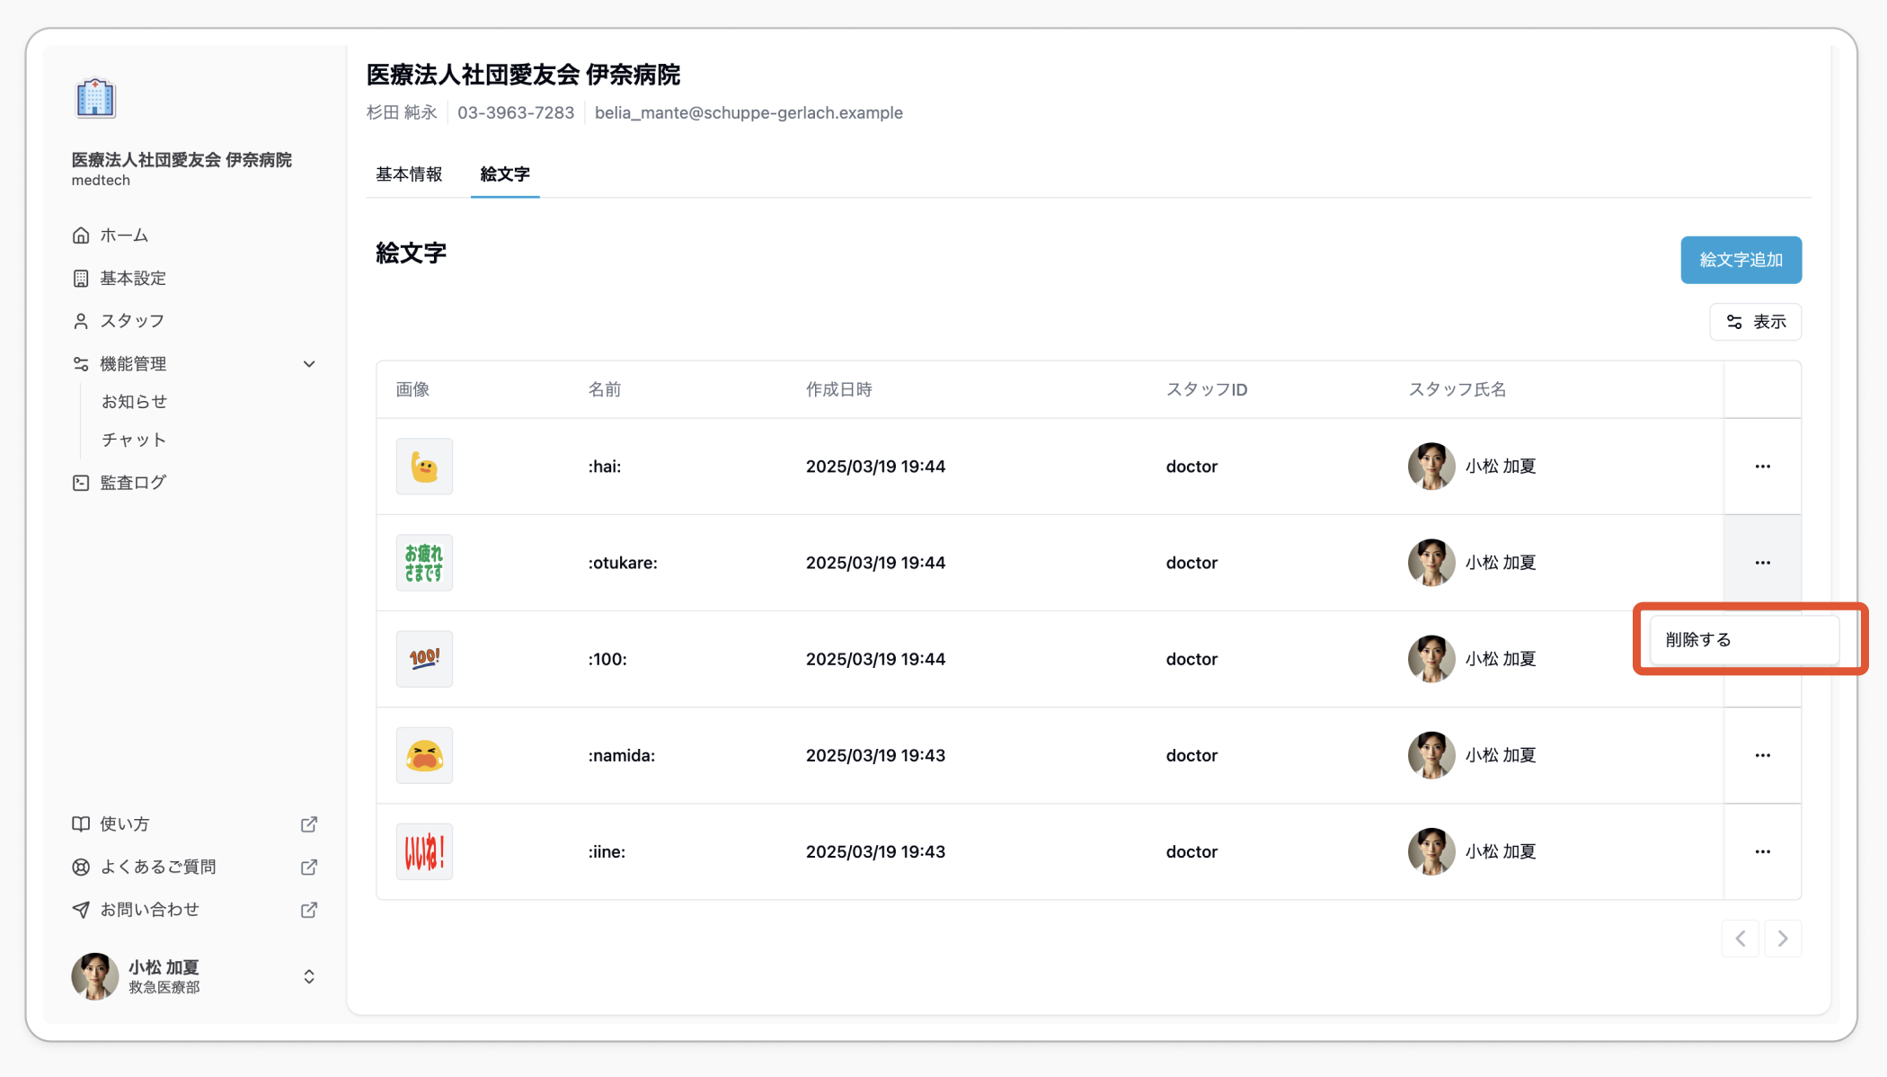Image resolution: width=1887 pixels, height=1077 pixels.
Task: Open the more options menu for :hai:
Action: pyautogui.click(x=1762, y=467)
